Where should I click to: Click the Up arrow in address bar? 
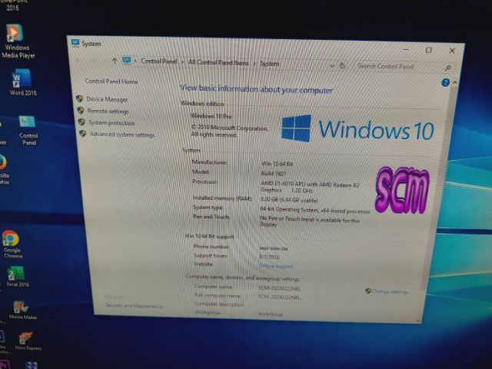(x=115, y=61)
